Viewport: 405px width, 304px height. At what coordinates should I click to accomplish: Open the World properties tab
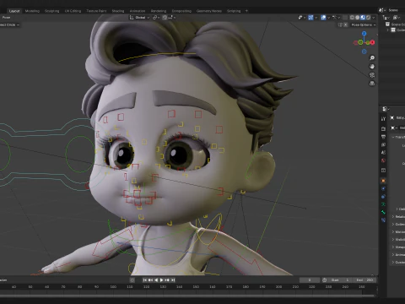coord(383,160)
